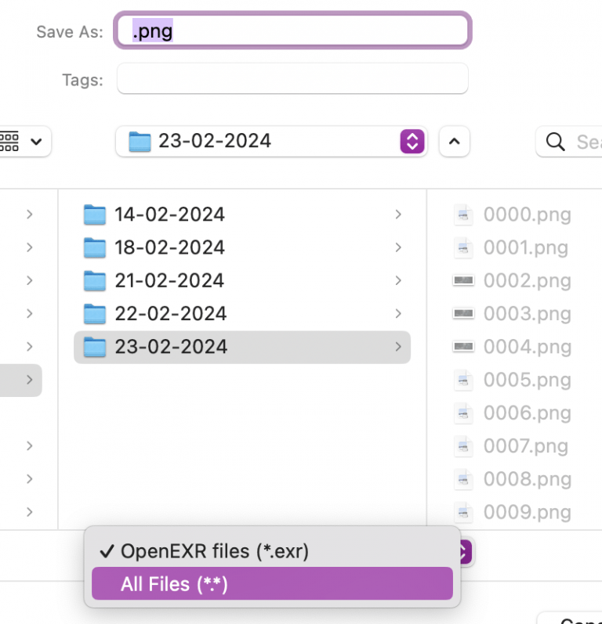Click the 22-02-2024 folder icon
Screen dimensions: 602x624
tap(95, 314)
